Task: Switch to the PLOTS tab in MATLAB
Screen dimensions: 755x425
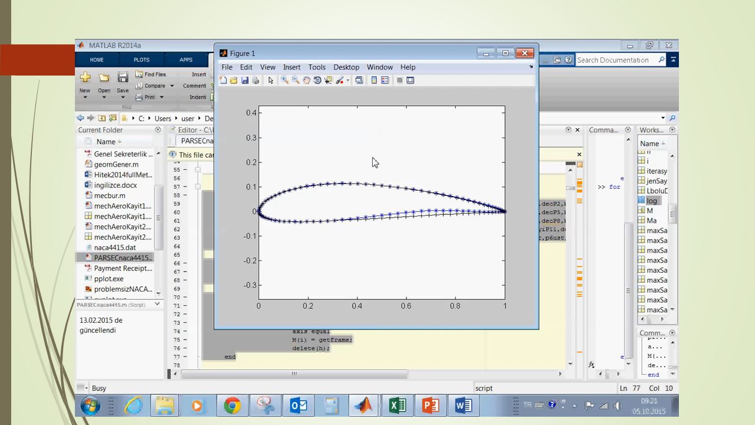Action: pyautogui.click(x=142, y=60)
